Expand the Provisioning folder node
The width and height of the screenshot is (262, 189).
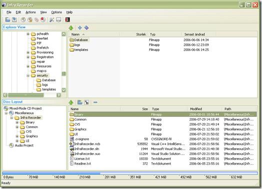pyautogui.click(x=28, y=52)
